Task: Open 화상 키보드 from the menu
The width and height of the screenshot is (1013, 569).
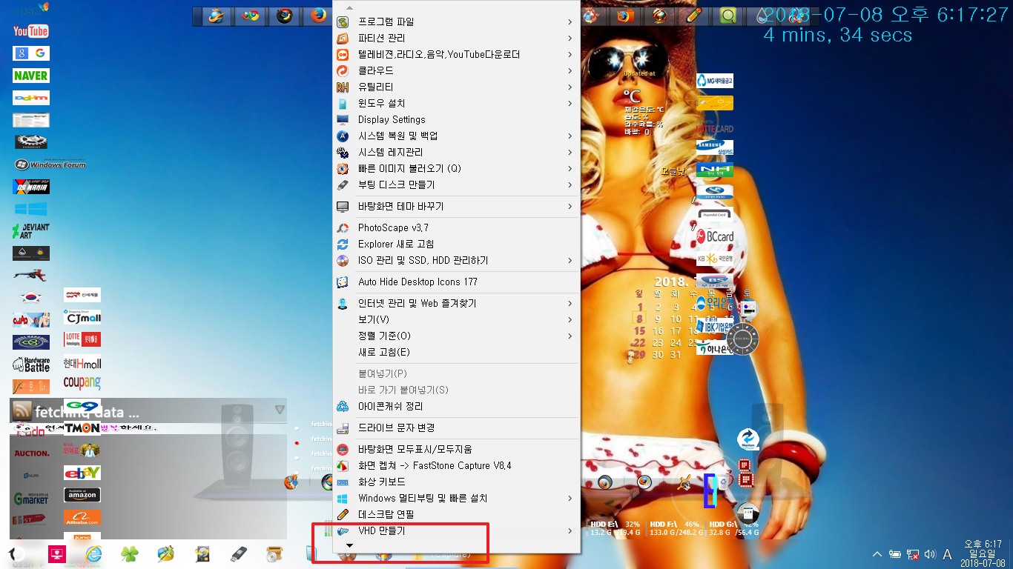Action: pos(456,482)
